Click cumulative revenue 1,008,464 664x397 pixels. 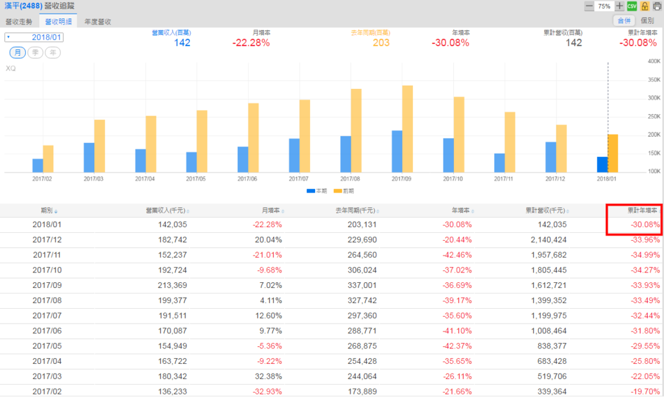(549, 331)
